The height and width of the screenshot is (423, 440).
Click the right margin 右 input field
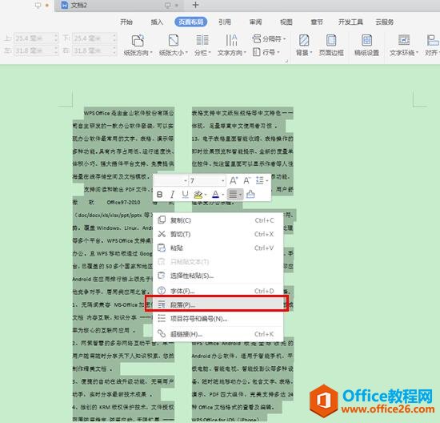[x=94, y=50]
